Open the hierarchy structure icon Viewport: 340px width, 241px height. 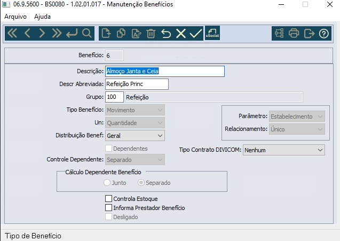279,34
